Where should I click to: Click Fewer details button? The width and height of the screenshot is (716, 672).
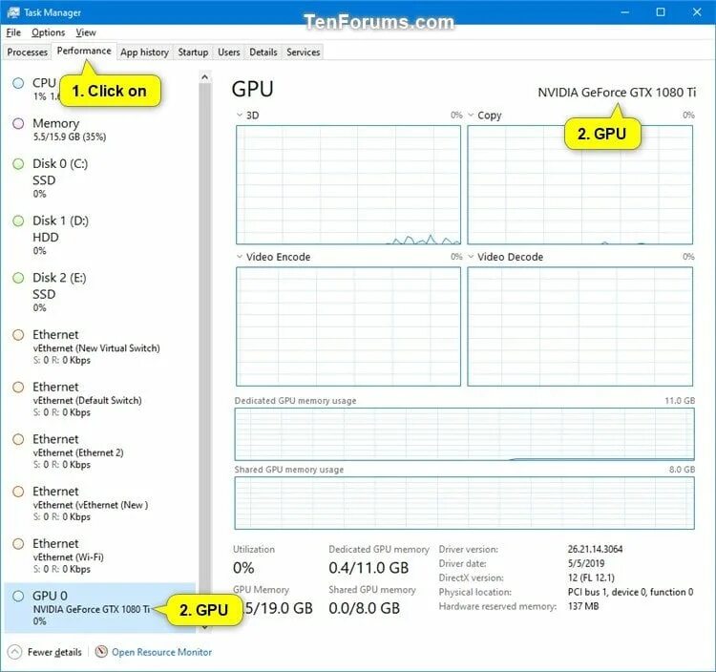pyautogui.click(x=45, y=652)
